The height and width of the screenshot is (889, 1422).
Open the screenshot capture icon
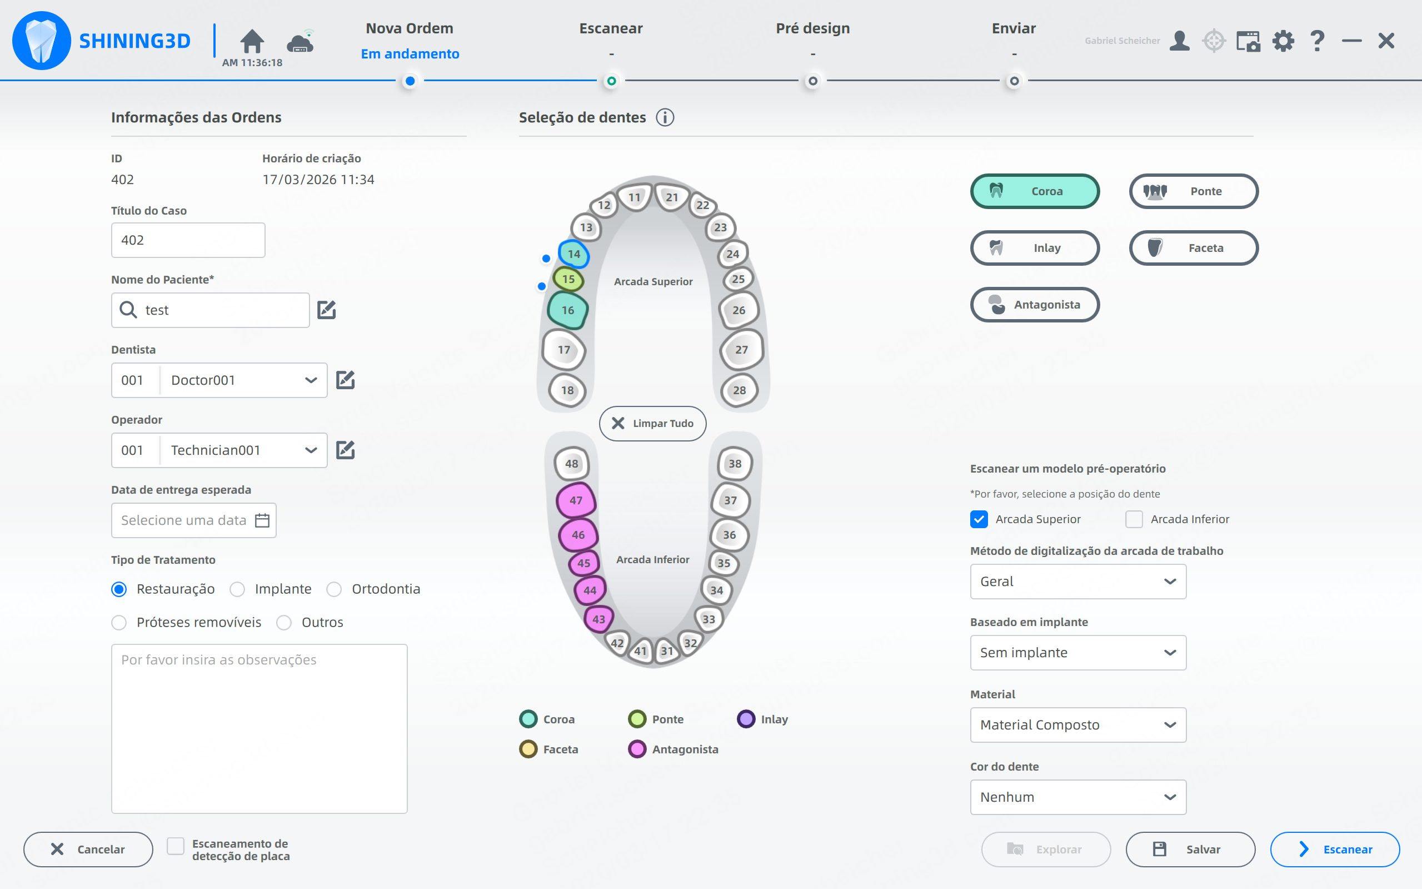click(1248, 41)
